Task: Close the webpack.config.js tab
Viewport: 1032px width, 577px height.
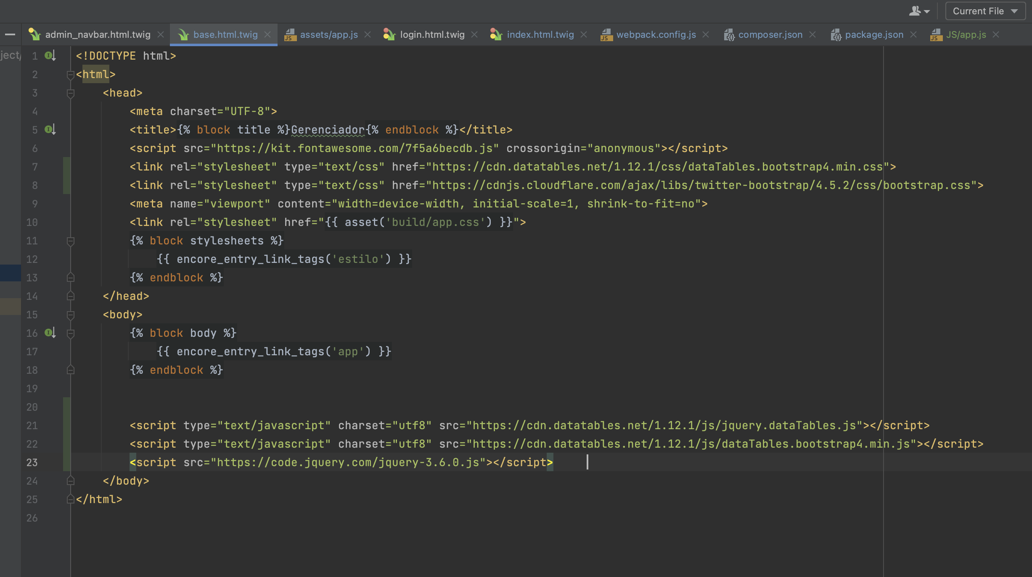Action: [706, 34]
